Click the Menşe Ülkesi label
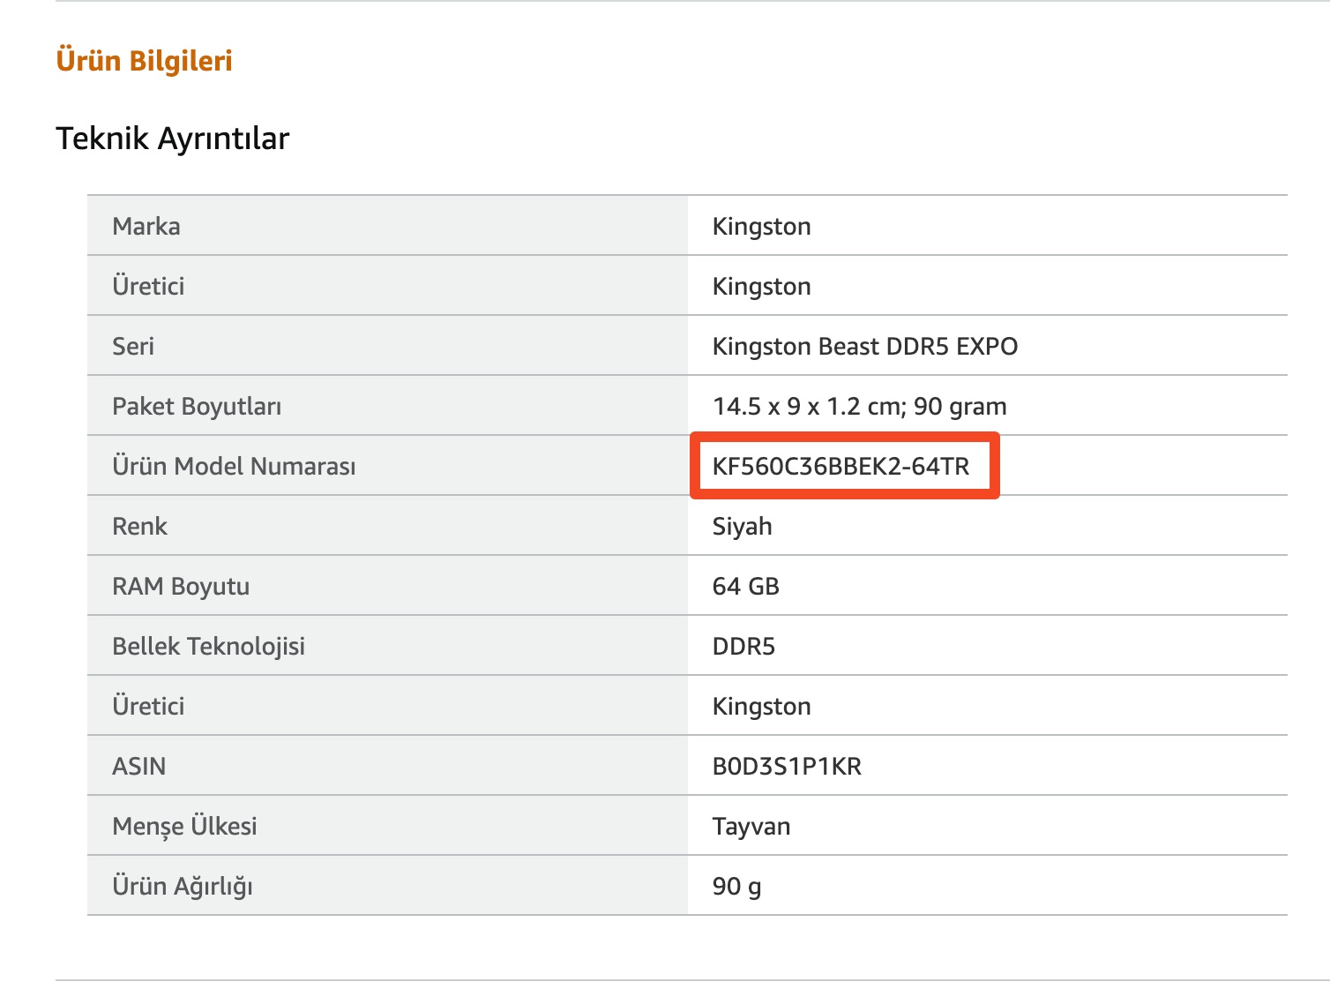Viewport: 1330px width, 997px height. coord(184,826)
